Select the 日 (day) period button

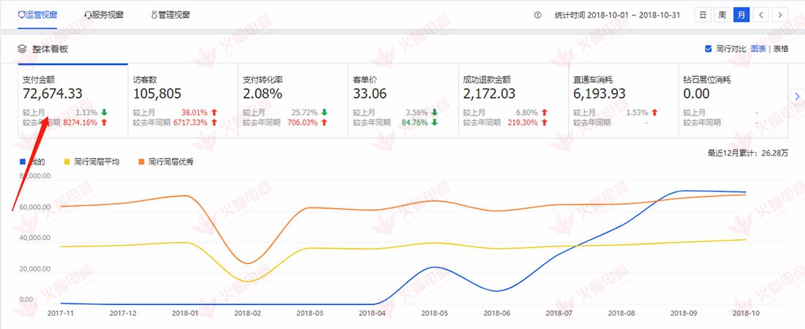click(703, 15)
